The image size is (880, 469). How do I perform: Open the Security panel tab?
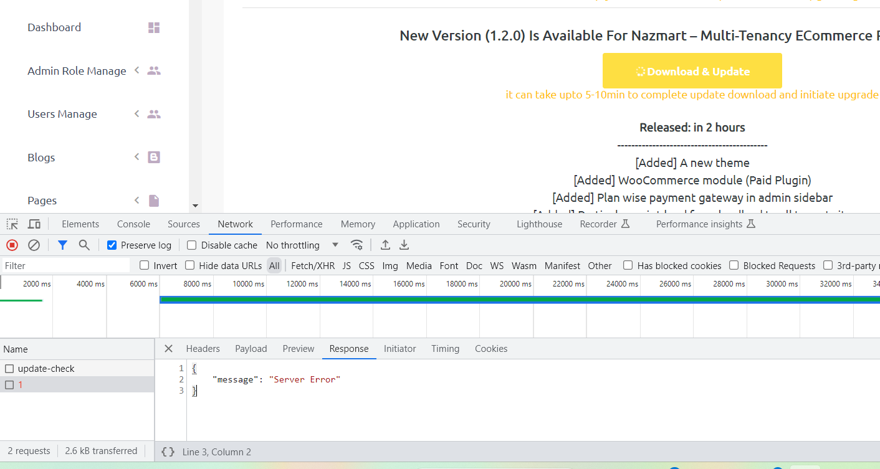tap(474, 224)
